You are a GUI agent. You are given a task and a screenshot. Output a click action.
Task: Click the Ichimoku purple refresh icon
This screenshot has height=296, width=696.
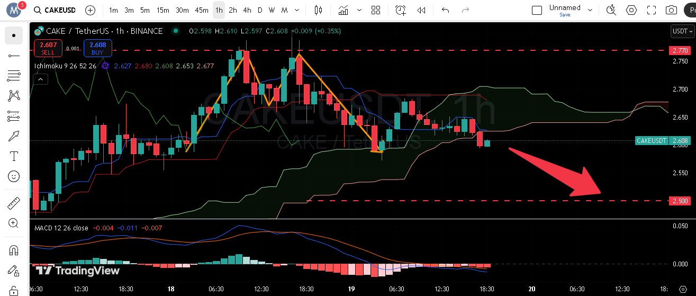pyautogui.click(x=105, y=66)
